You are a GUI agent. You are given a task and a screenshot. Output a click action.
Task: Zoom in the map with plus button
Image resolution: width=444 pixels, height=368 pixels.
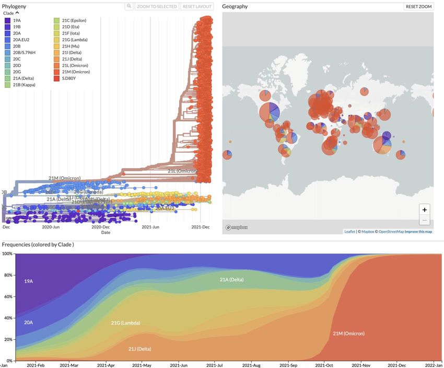pos(425,210)
